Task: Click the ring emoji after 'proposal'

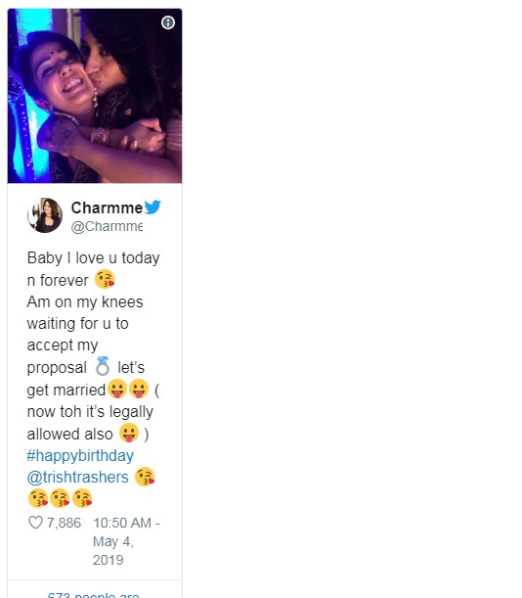Action: 103,366
